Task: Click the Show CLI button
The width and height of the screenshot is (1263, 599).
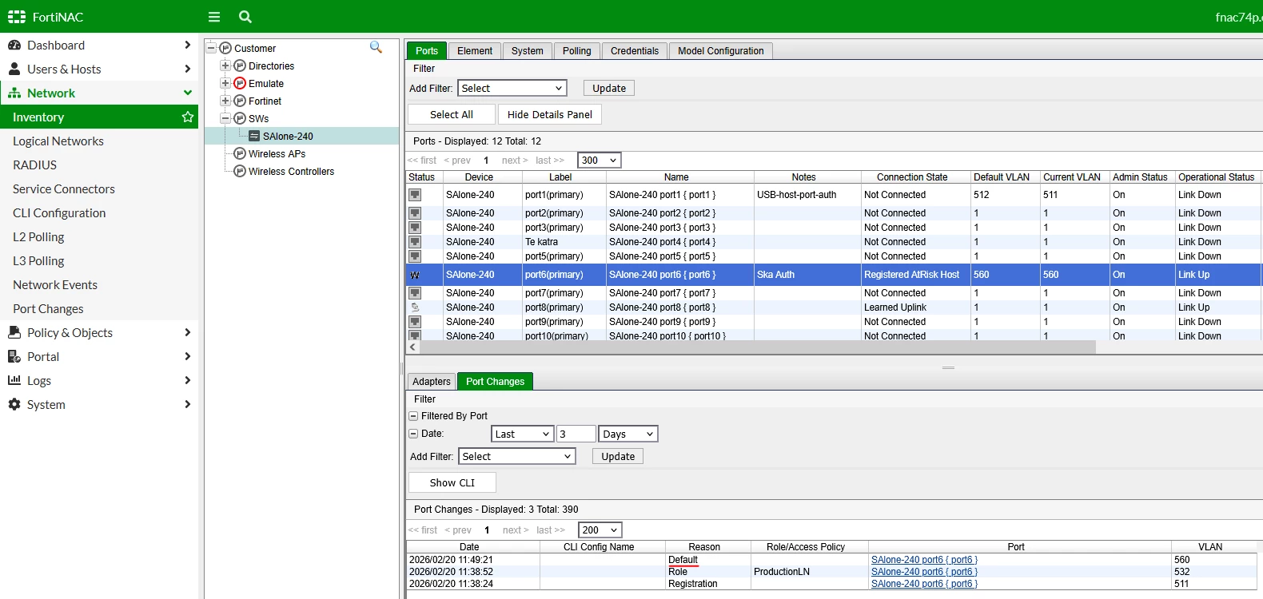Action: click(452, 483)
